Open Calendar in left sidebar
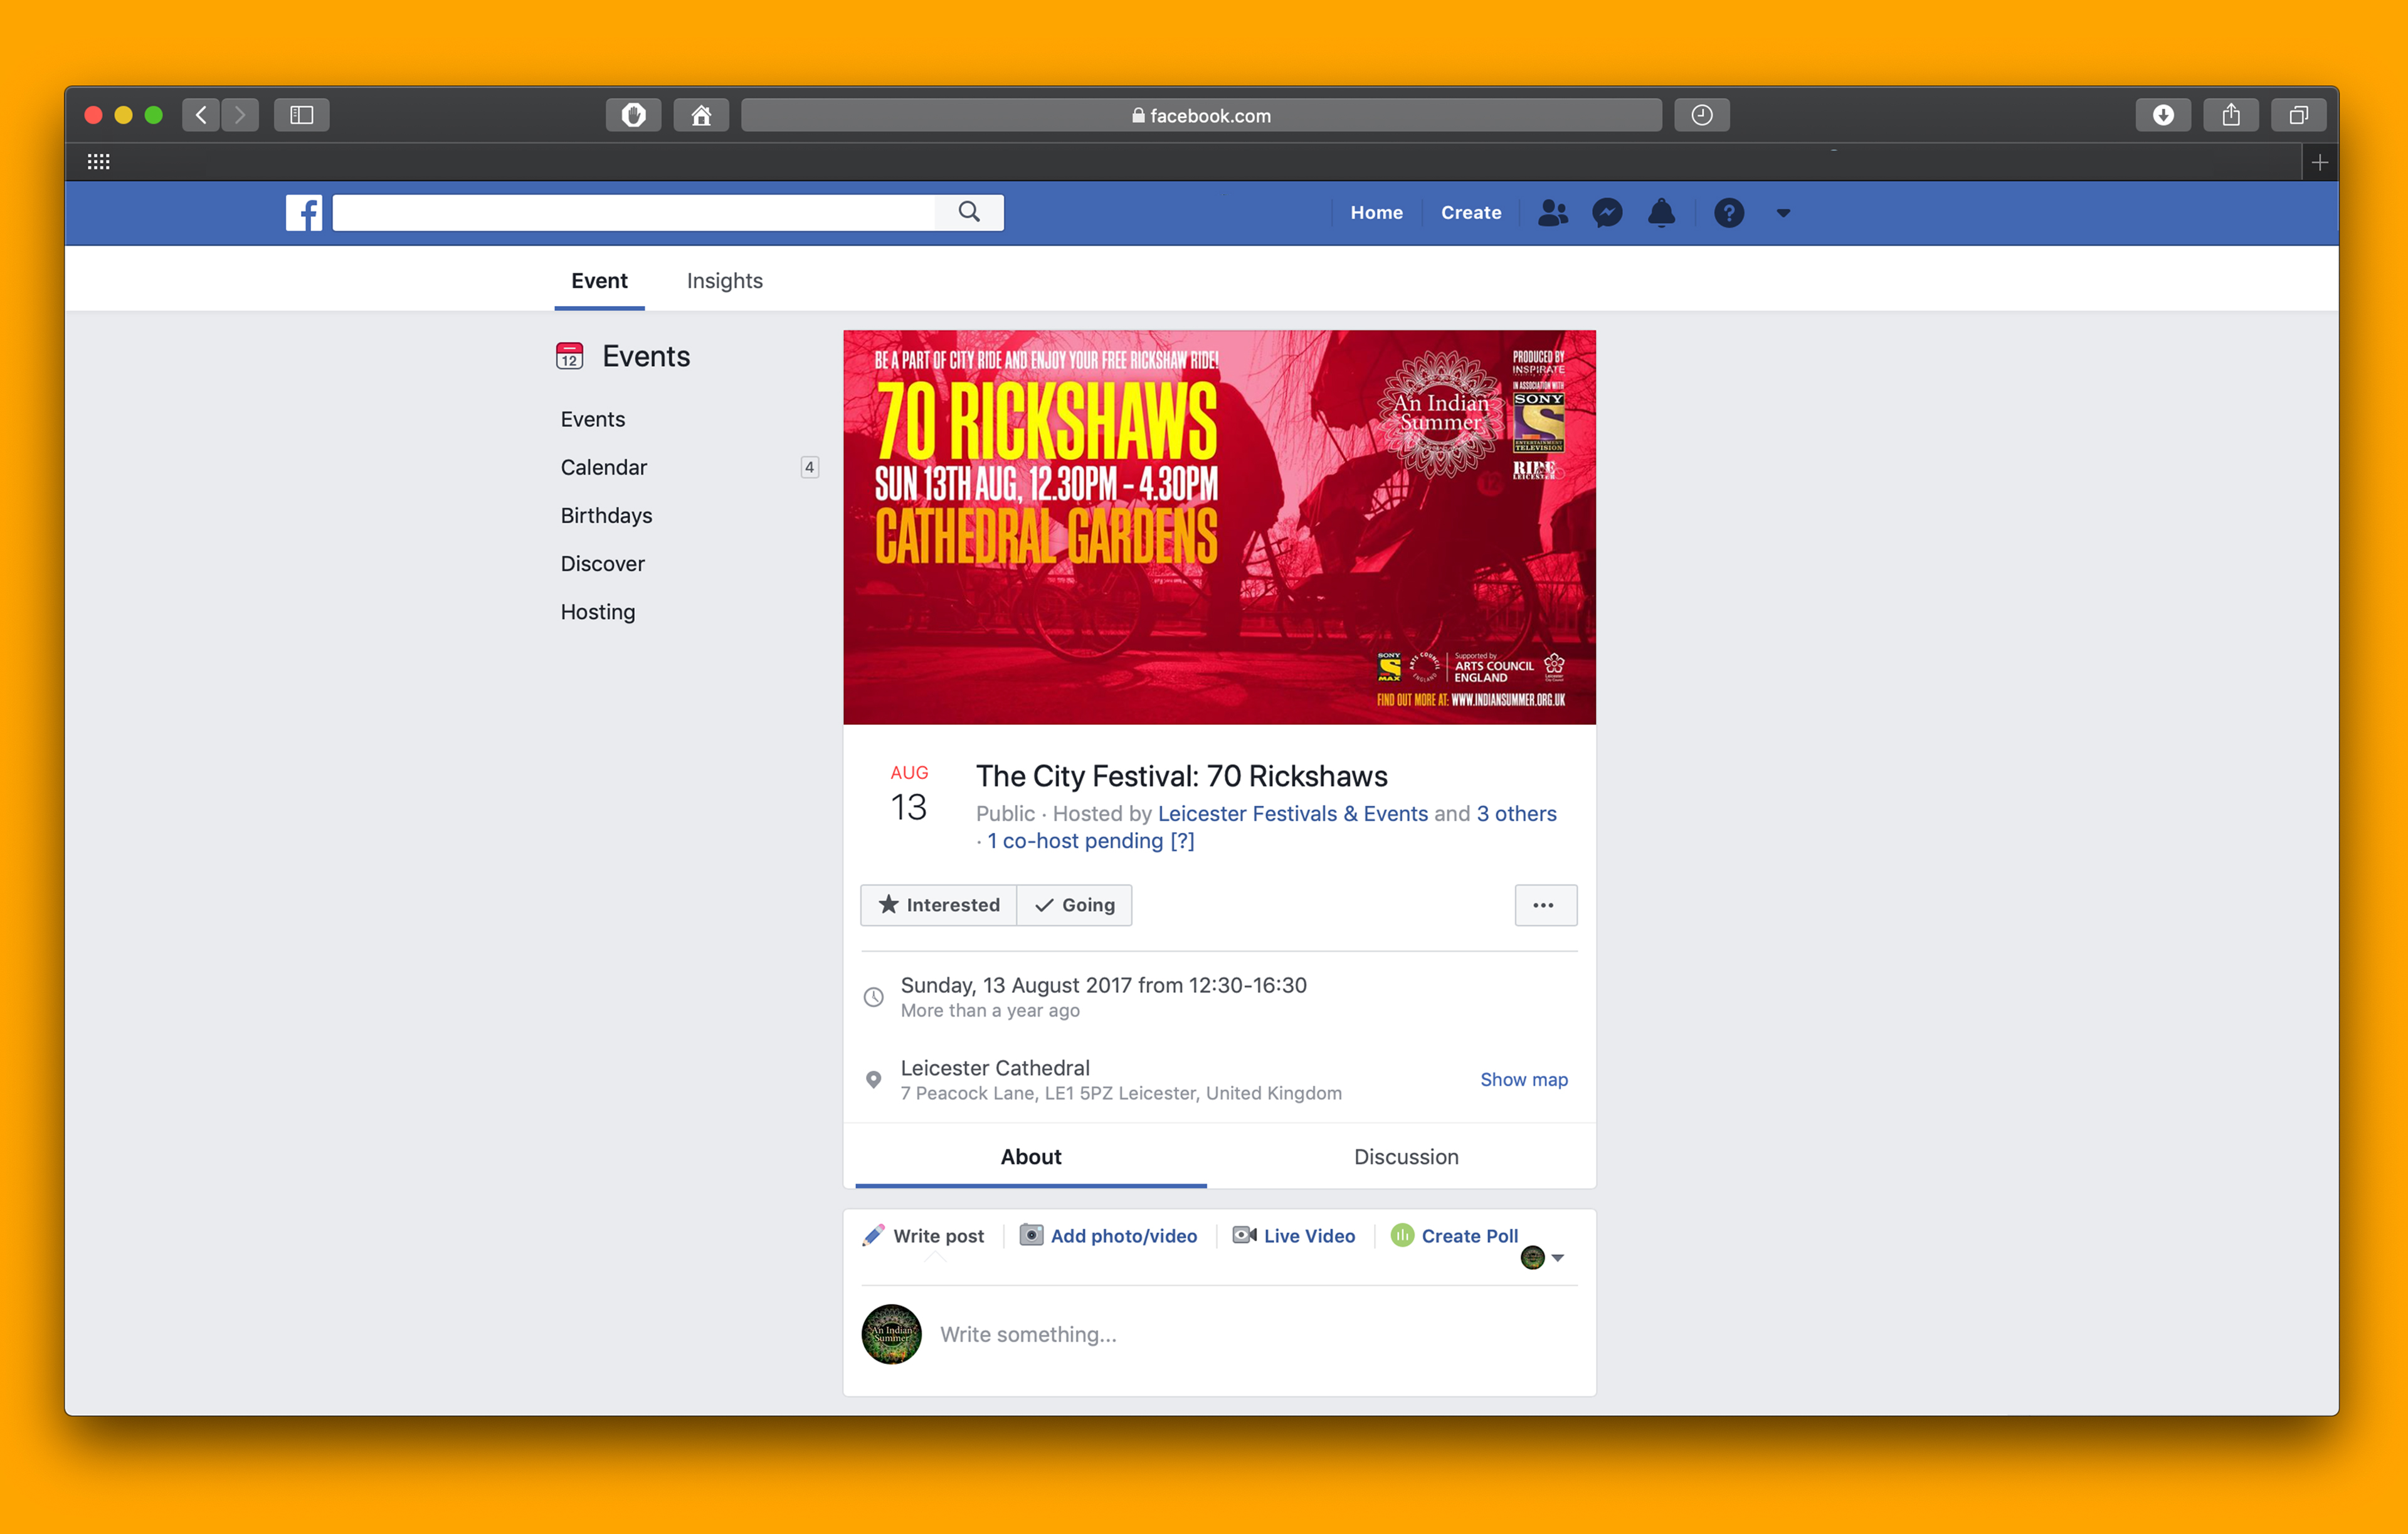The image size is (2408, 1534). pos(603,467)
